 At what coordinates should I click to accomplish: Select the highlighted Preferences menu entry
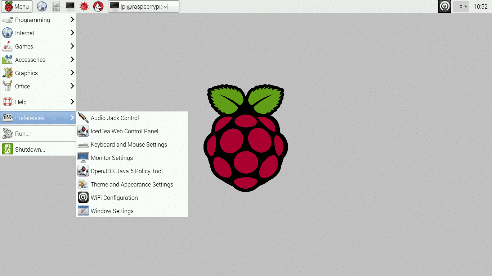click(38, 118)
